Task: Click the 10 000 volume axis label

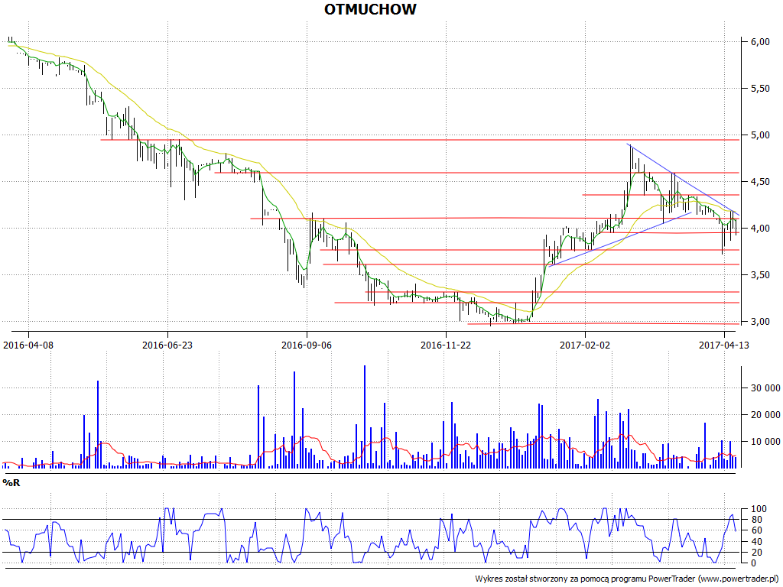Action: [x=765, y=441]
